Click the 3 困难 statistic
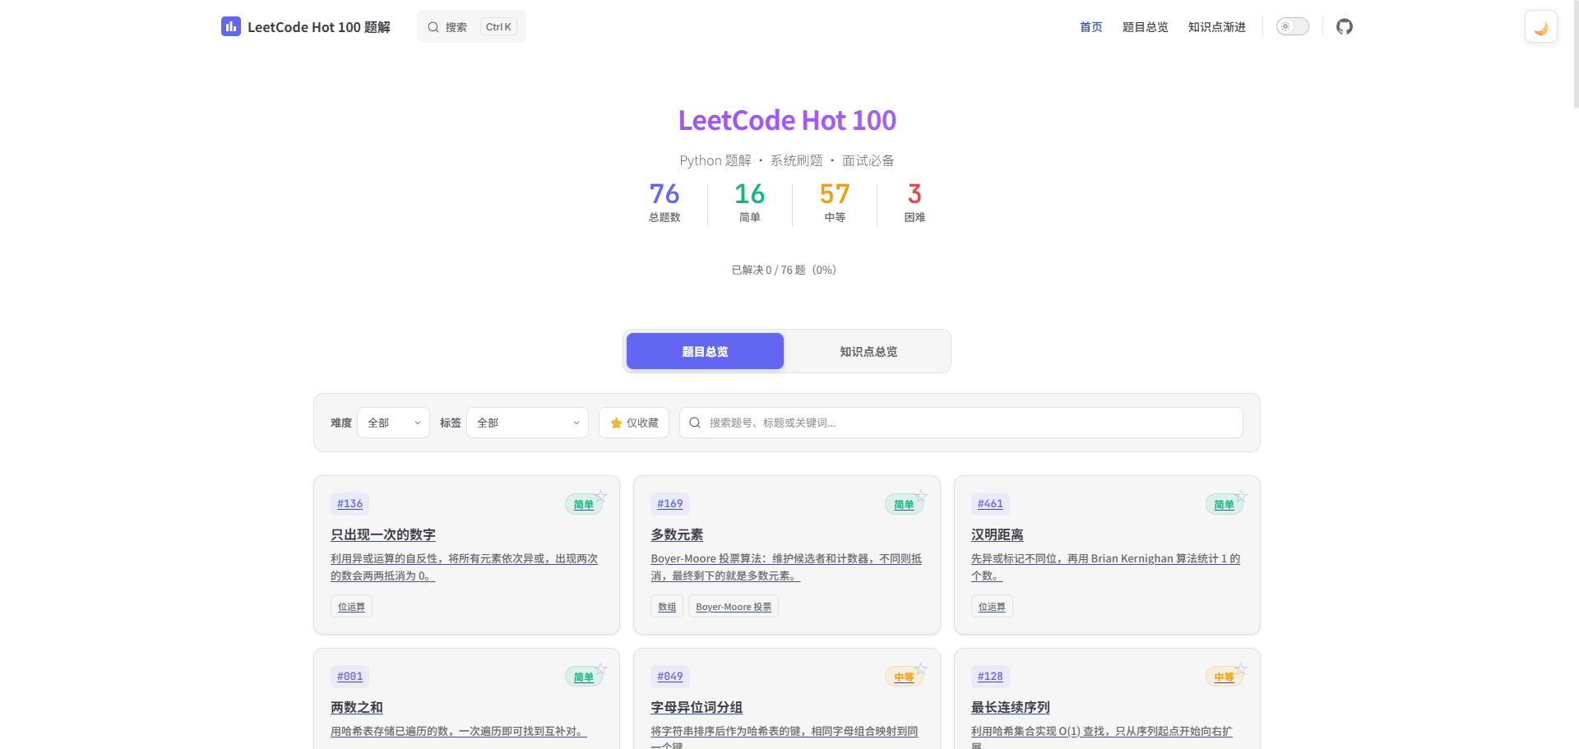This screenshot has height=749, width=1579. point(915,202)
